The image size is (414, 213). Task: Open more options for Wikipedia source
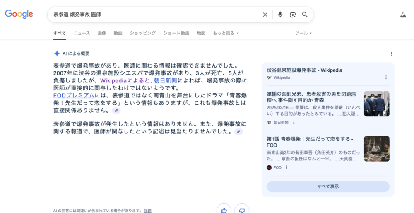[386, 77]
